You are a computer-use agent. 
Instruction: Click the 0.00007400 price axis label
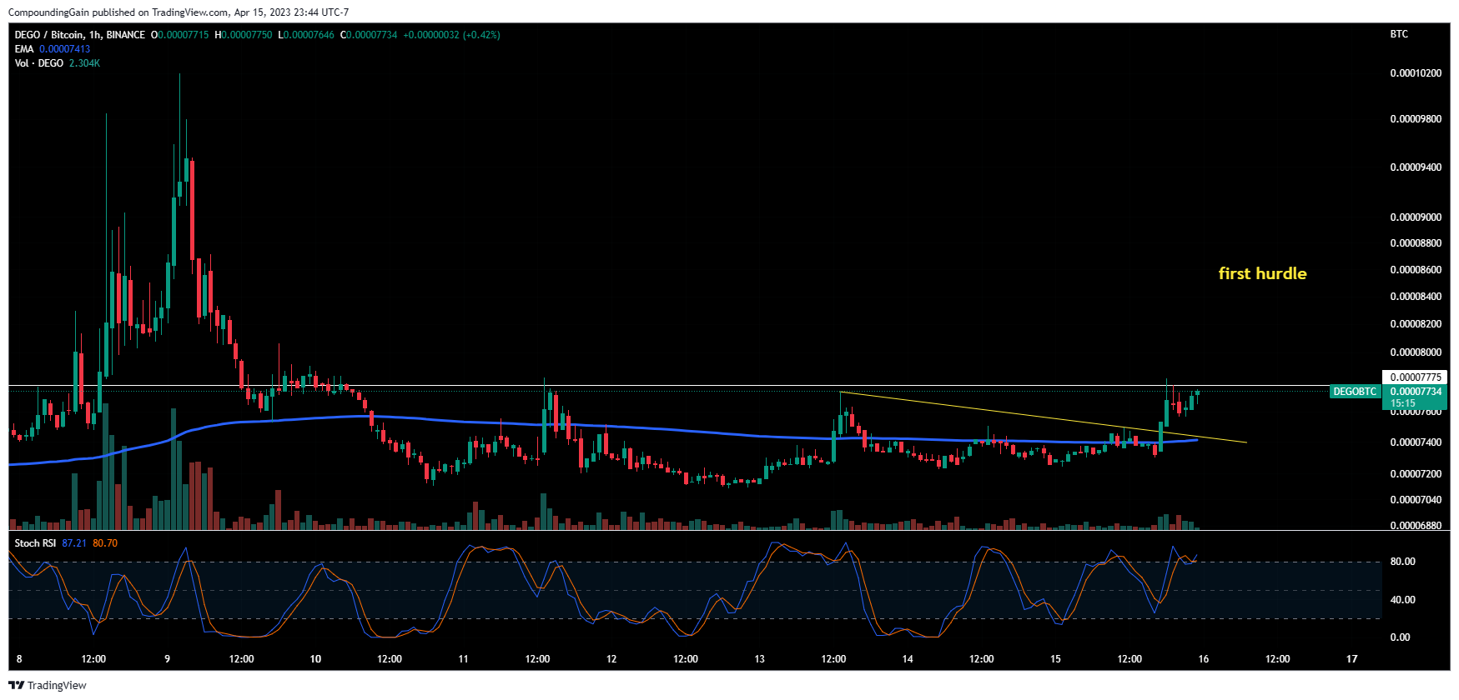[1416, 442]
